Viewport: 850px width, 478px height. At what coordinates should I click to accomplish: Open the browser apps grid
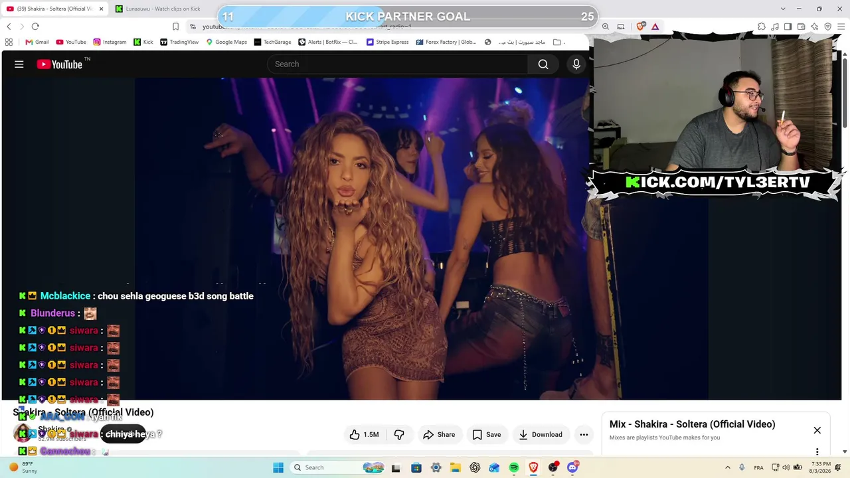click(9, 42)
